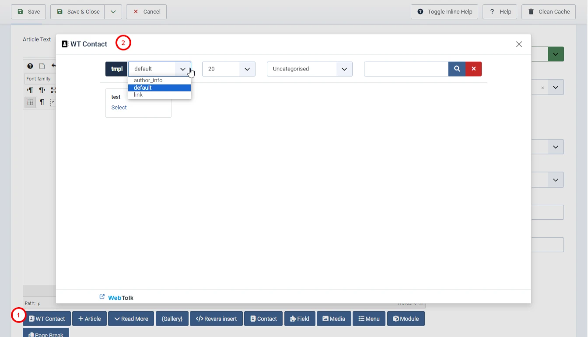Close the WT Contact dialog
This screenshot has width=588, height=337.
(x=519, y=44)
